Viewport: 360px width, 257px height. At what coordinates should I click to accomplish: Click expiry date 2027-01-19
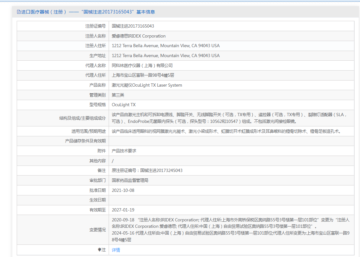tap(123, 210)
